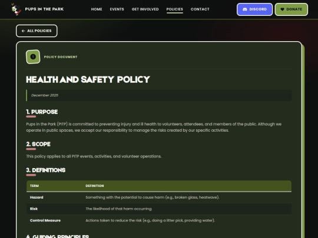Open the Contact page
Image resolution: width=318 pixels, height=238 pixels.
[200, 9]
